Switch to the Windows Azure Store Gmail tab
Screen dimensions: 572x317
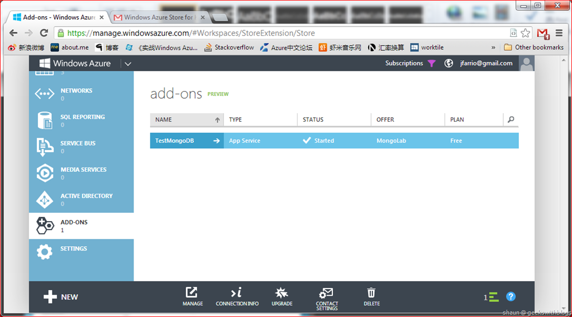pos(158,17)
